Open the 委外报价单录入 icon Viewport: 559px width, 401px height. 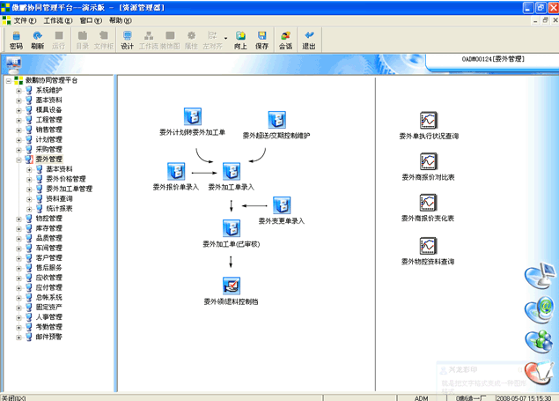tap(175, 171)
